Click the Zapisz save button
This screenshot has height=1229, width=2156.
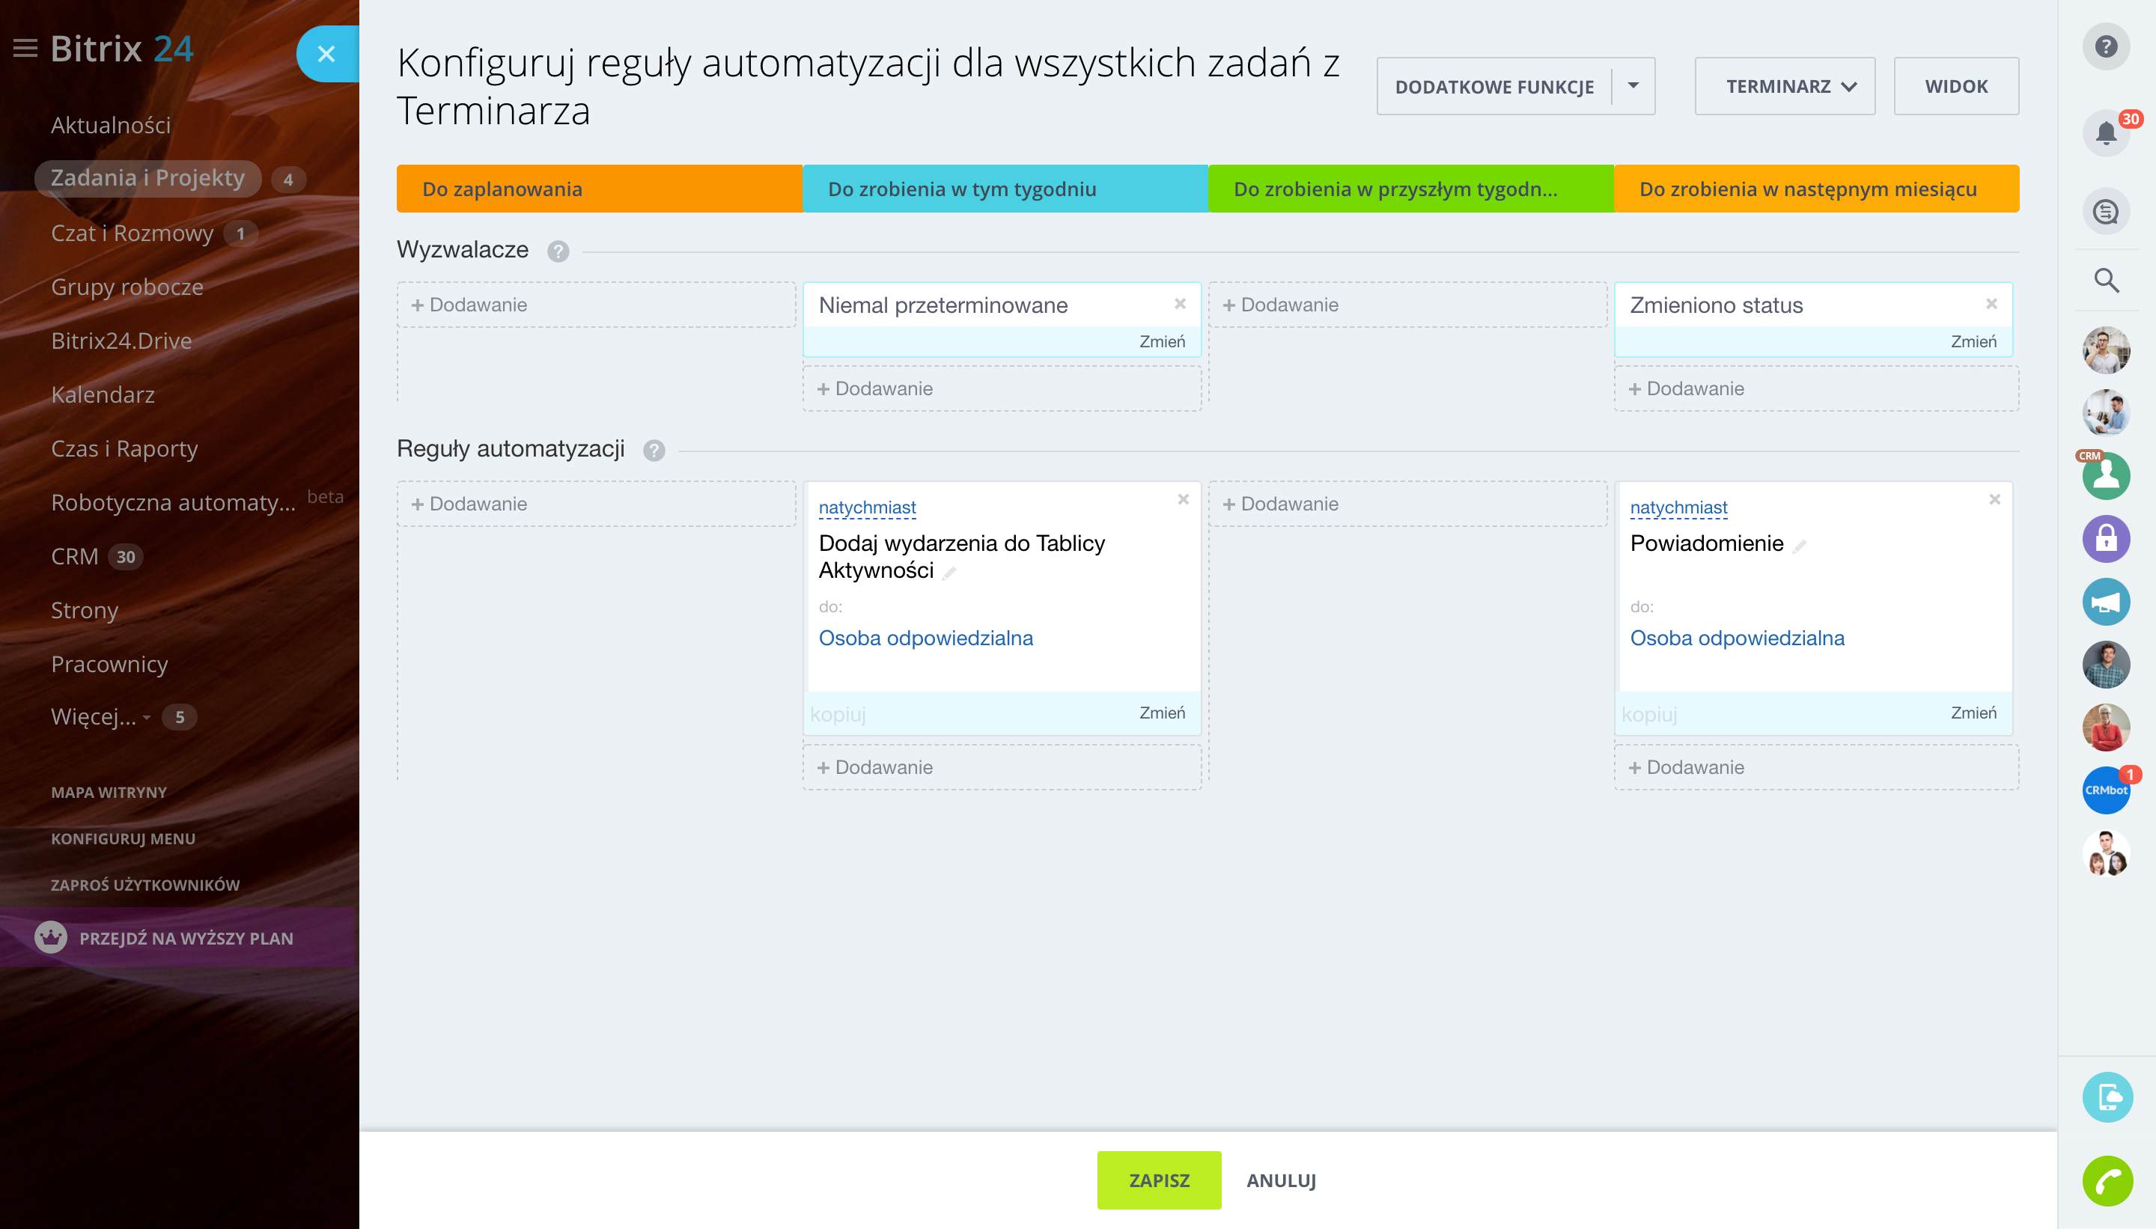click(x=1158, y=1180)
